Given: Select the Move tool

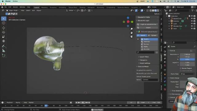Looking at the screenshot, I should click(x=4, y=28).
